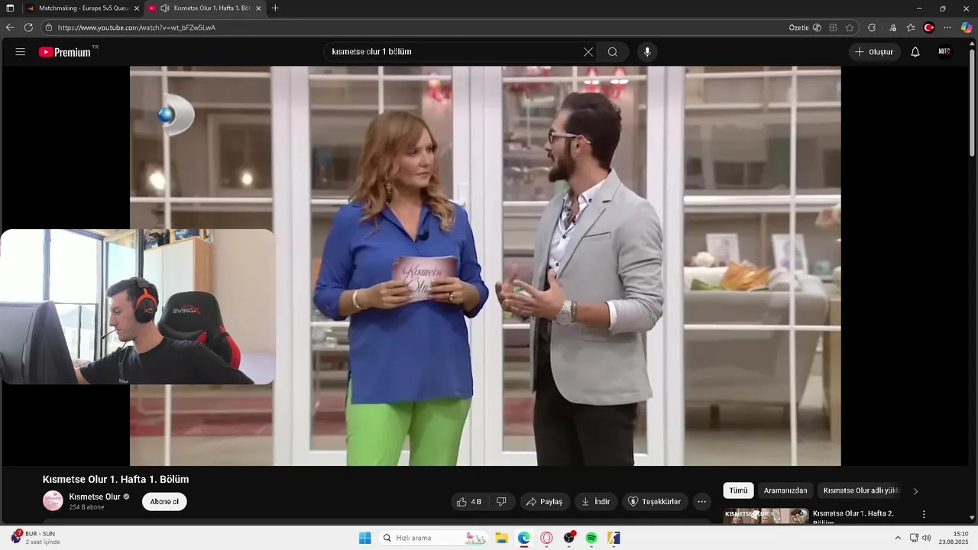
Task: Mute the tab via speaker icon
Action: pyautogui.click(x=164, y=8)
